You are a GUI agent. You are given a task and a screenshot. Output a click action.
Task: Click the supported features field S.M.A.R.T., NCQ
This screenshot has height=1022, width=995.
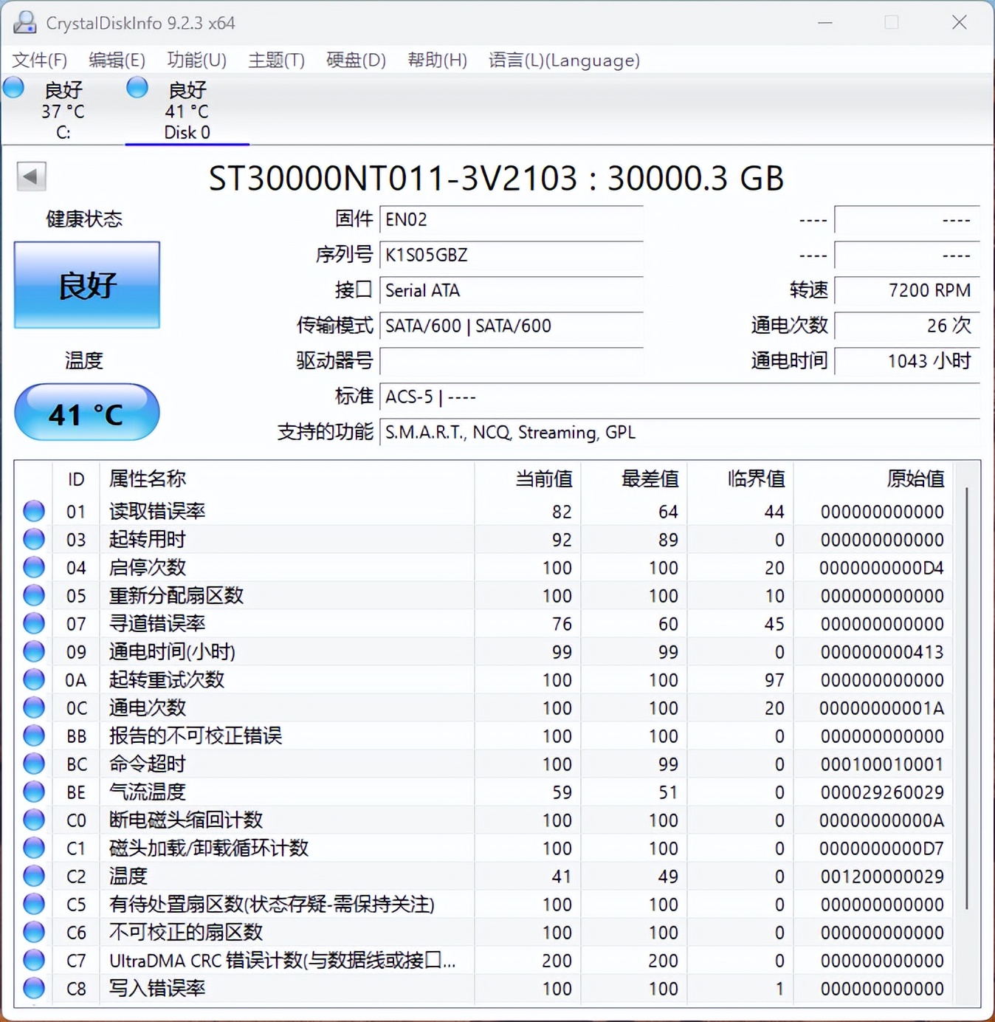pyautogui.click(x=680, y=432)
